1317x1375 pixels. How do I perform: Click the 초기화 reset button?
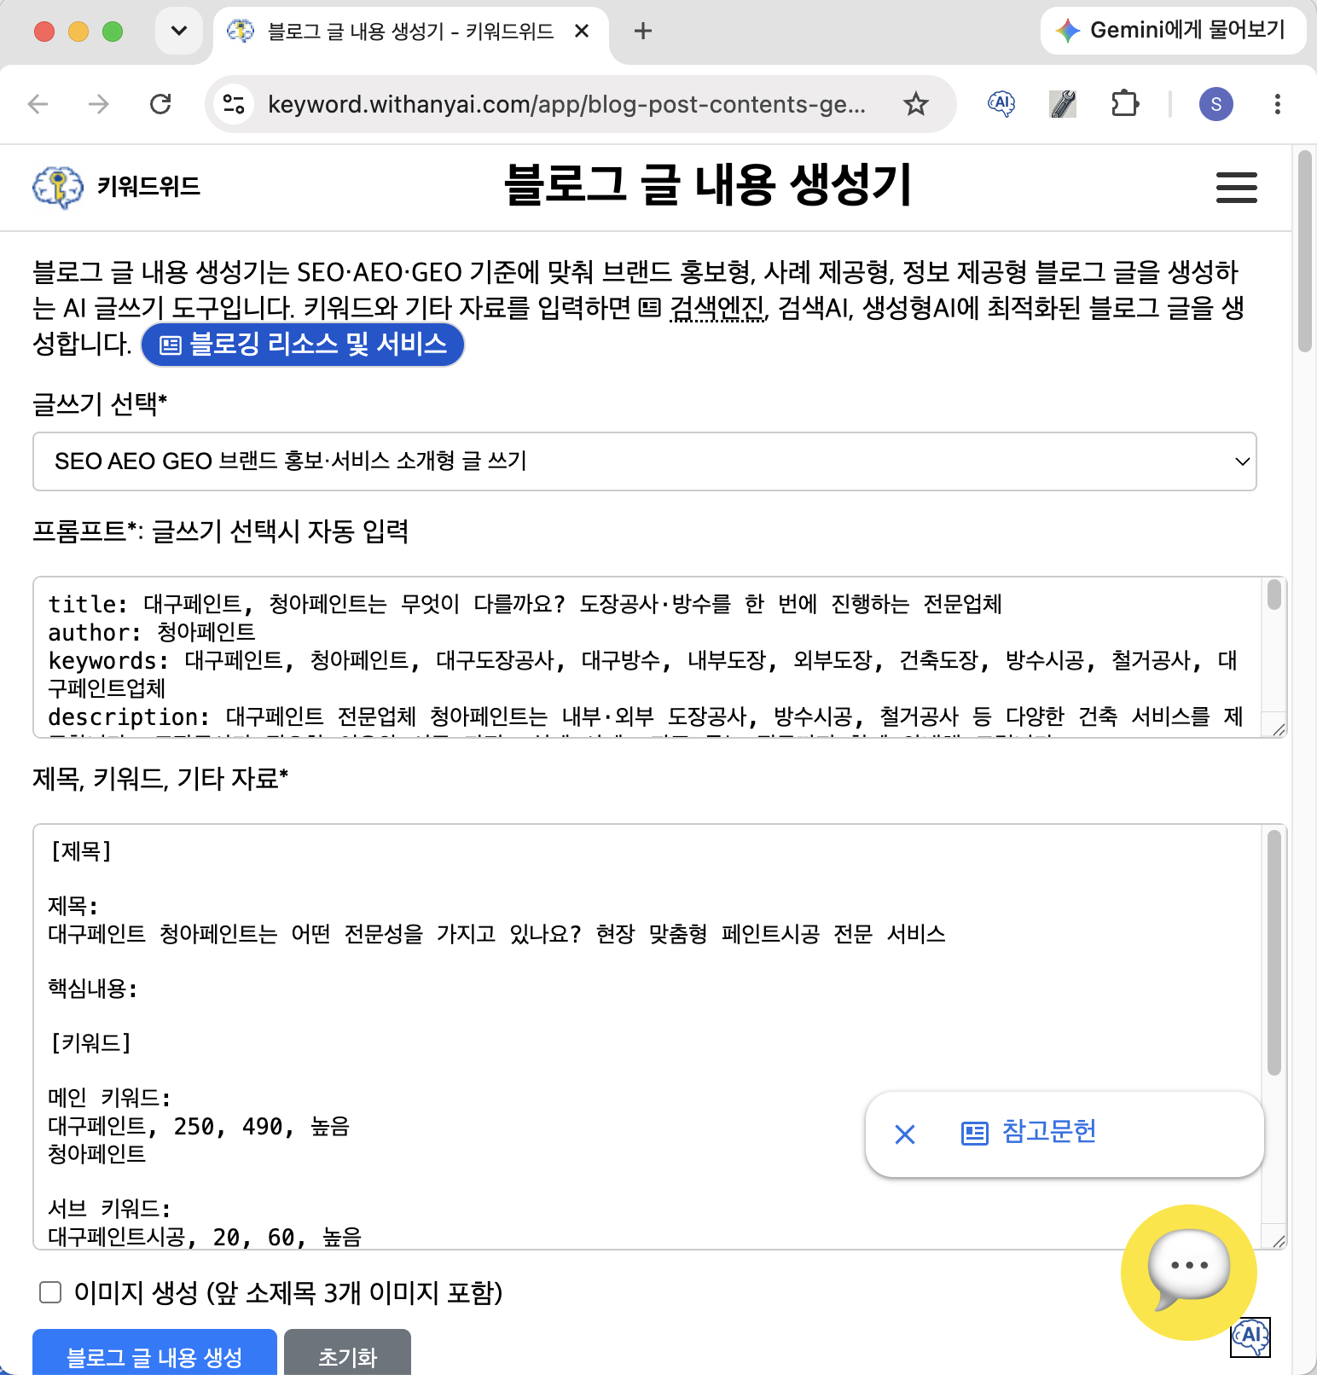pos(347,1353)
